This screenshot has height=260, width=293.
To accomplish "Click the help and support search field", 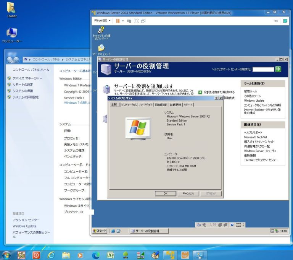I will [x=263, y=69].
